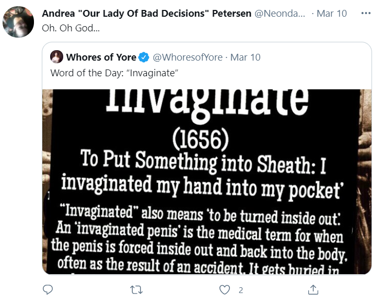The width and height of the screenshot is (383, 304).
Task: Open the top Mar 10 timestamp
Action: tap(332, 14)
